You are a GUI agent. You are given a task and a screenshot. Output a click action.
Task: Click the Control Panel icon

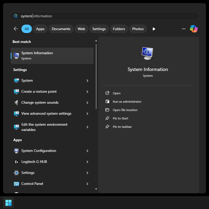pyautogui.click(x=16, y=184)
